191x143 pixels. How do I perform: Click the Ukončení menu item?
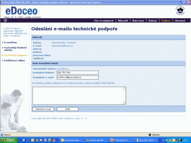pos(180,21)
